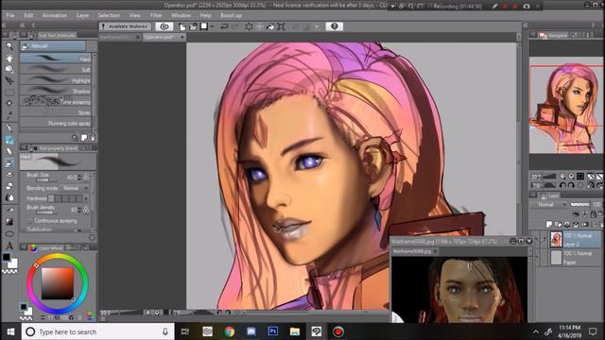
Task: Open Edit menu
Action: click(x=28, y=15)
